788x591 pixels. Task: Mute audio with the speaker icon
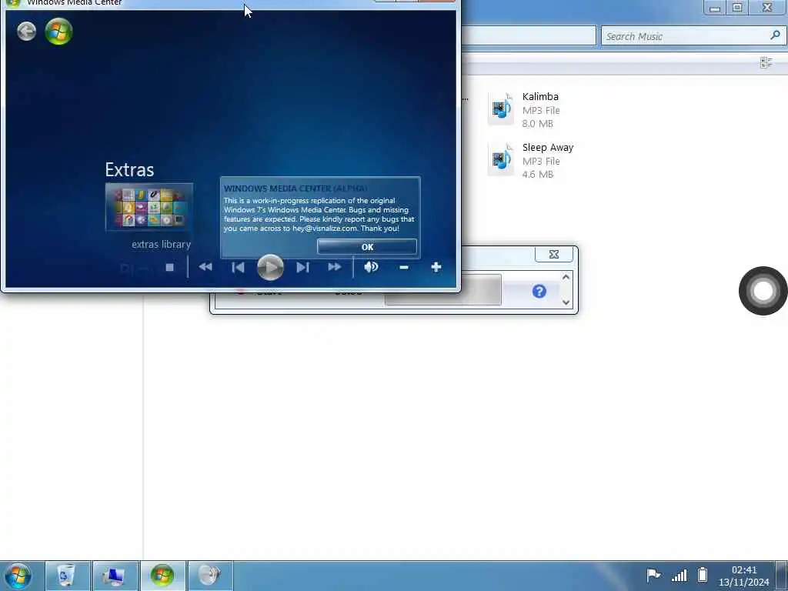[371, 267]
